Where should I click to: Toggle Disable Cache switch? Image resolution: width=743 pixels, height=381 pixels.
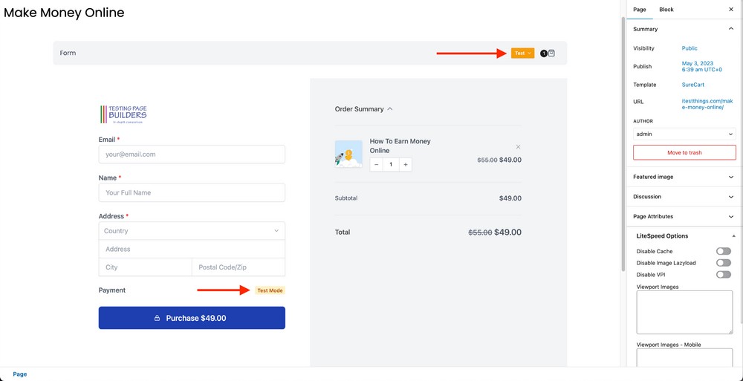pyautogui.click(x=724, y=251)
